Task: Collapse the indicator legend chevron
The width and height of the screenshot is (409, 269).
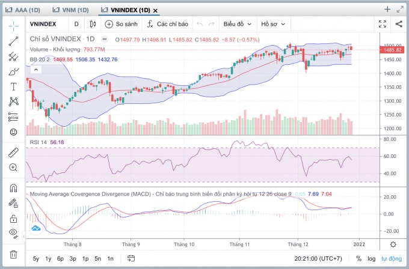Action: [36, 70]
